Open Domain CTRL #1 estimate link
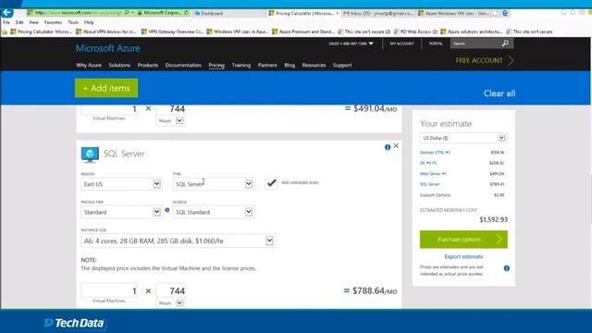 [435, 153]
